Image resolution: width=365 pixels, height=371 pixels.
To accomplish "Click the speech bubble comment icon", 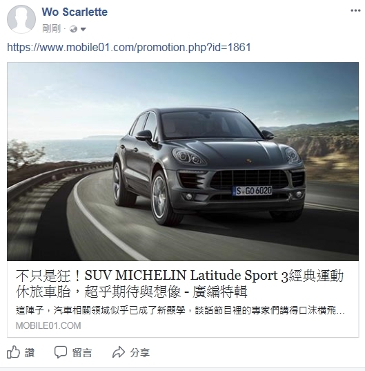I will tap(61, 352).
